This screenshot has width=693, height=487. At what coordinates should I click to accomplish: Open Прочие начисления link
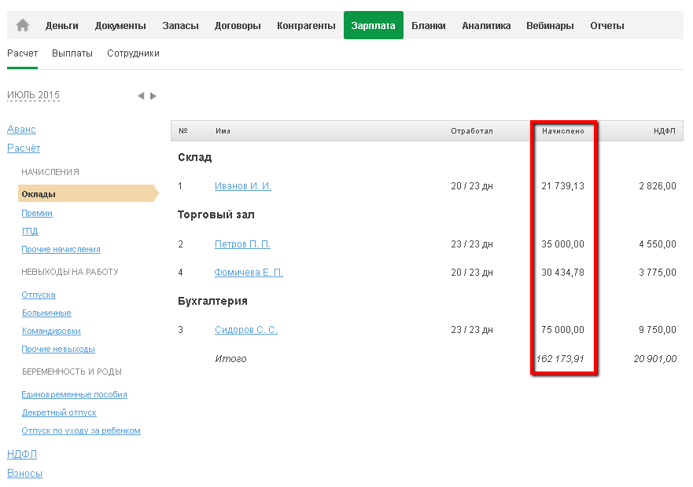point(61,250)
